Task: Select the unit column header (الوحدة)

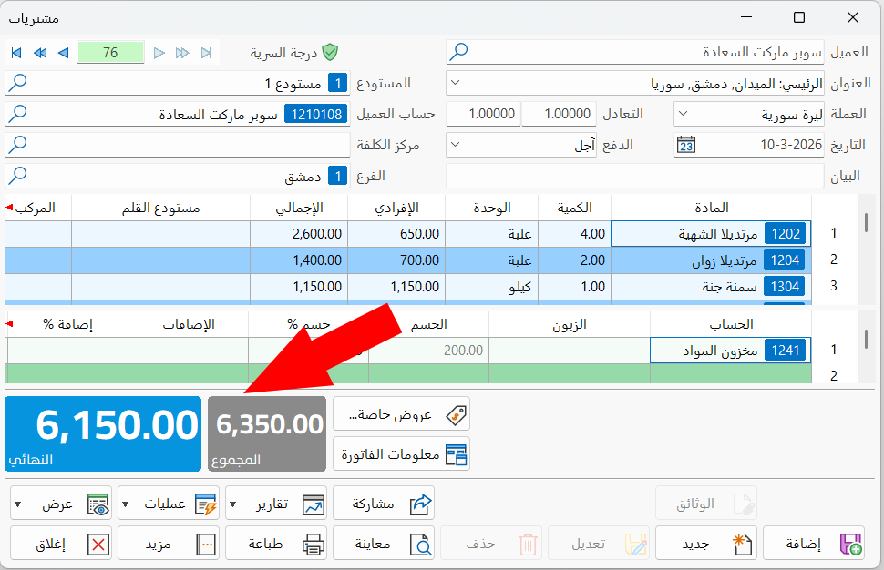Action: [491, 208]
